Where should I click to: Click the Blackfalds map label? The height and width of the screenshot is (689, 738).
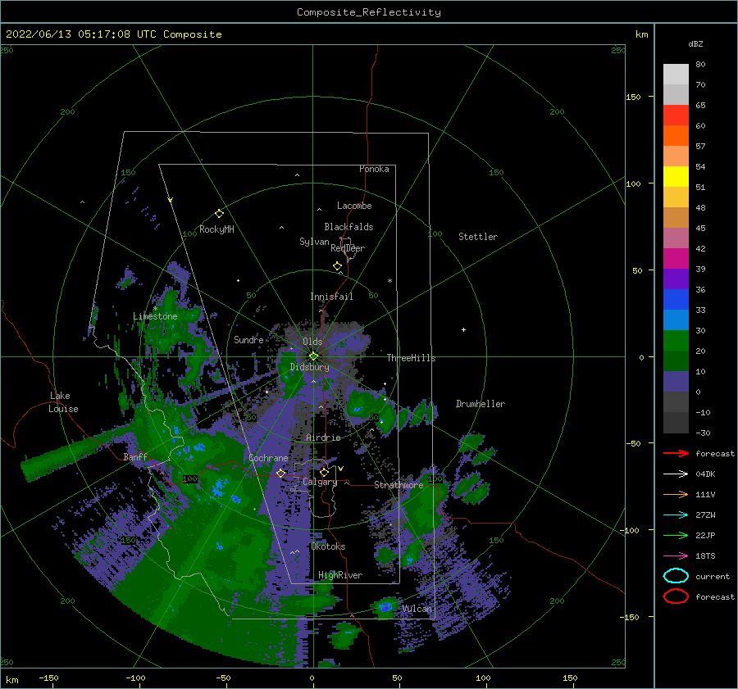coord(348,227)
